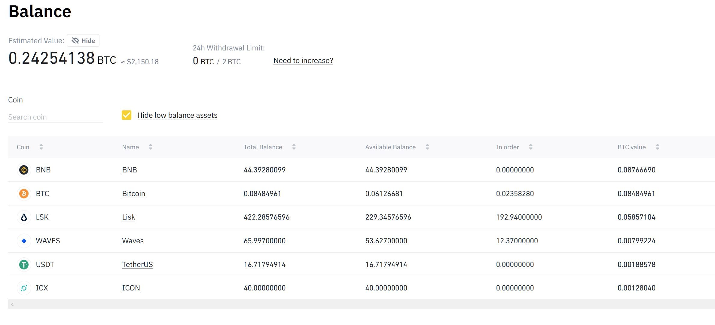Click the USDT ticker symbol text
Screen dimensions: 715x325
click(x=45, y=265)
